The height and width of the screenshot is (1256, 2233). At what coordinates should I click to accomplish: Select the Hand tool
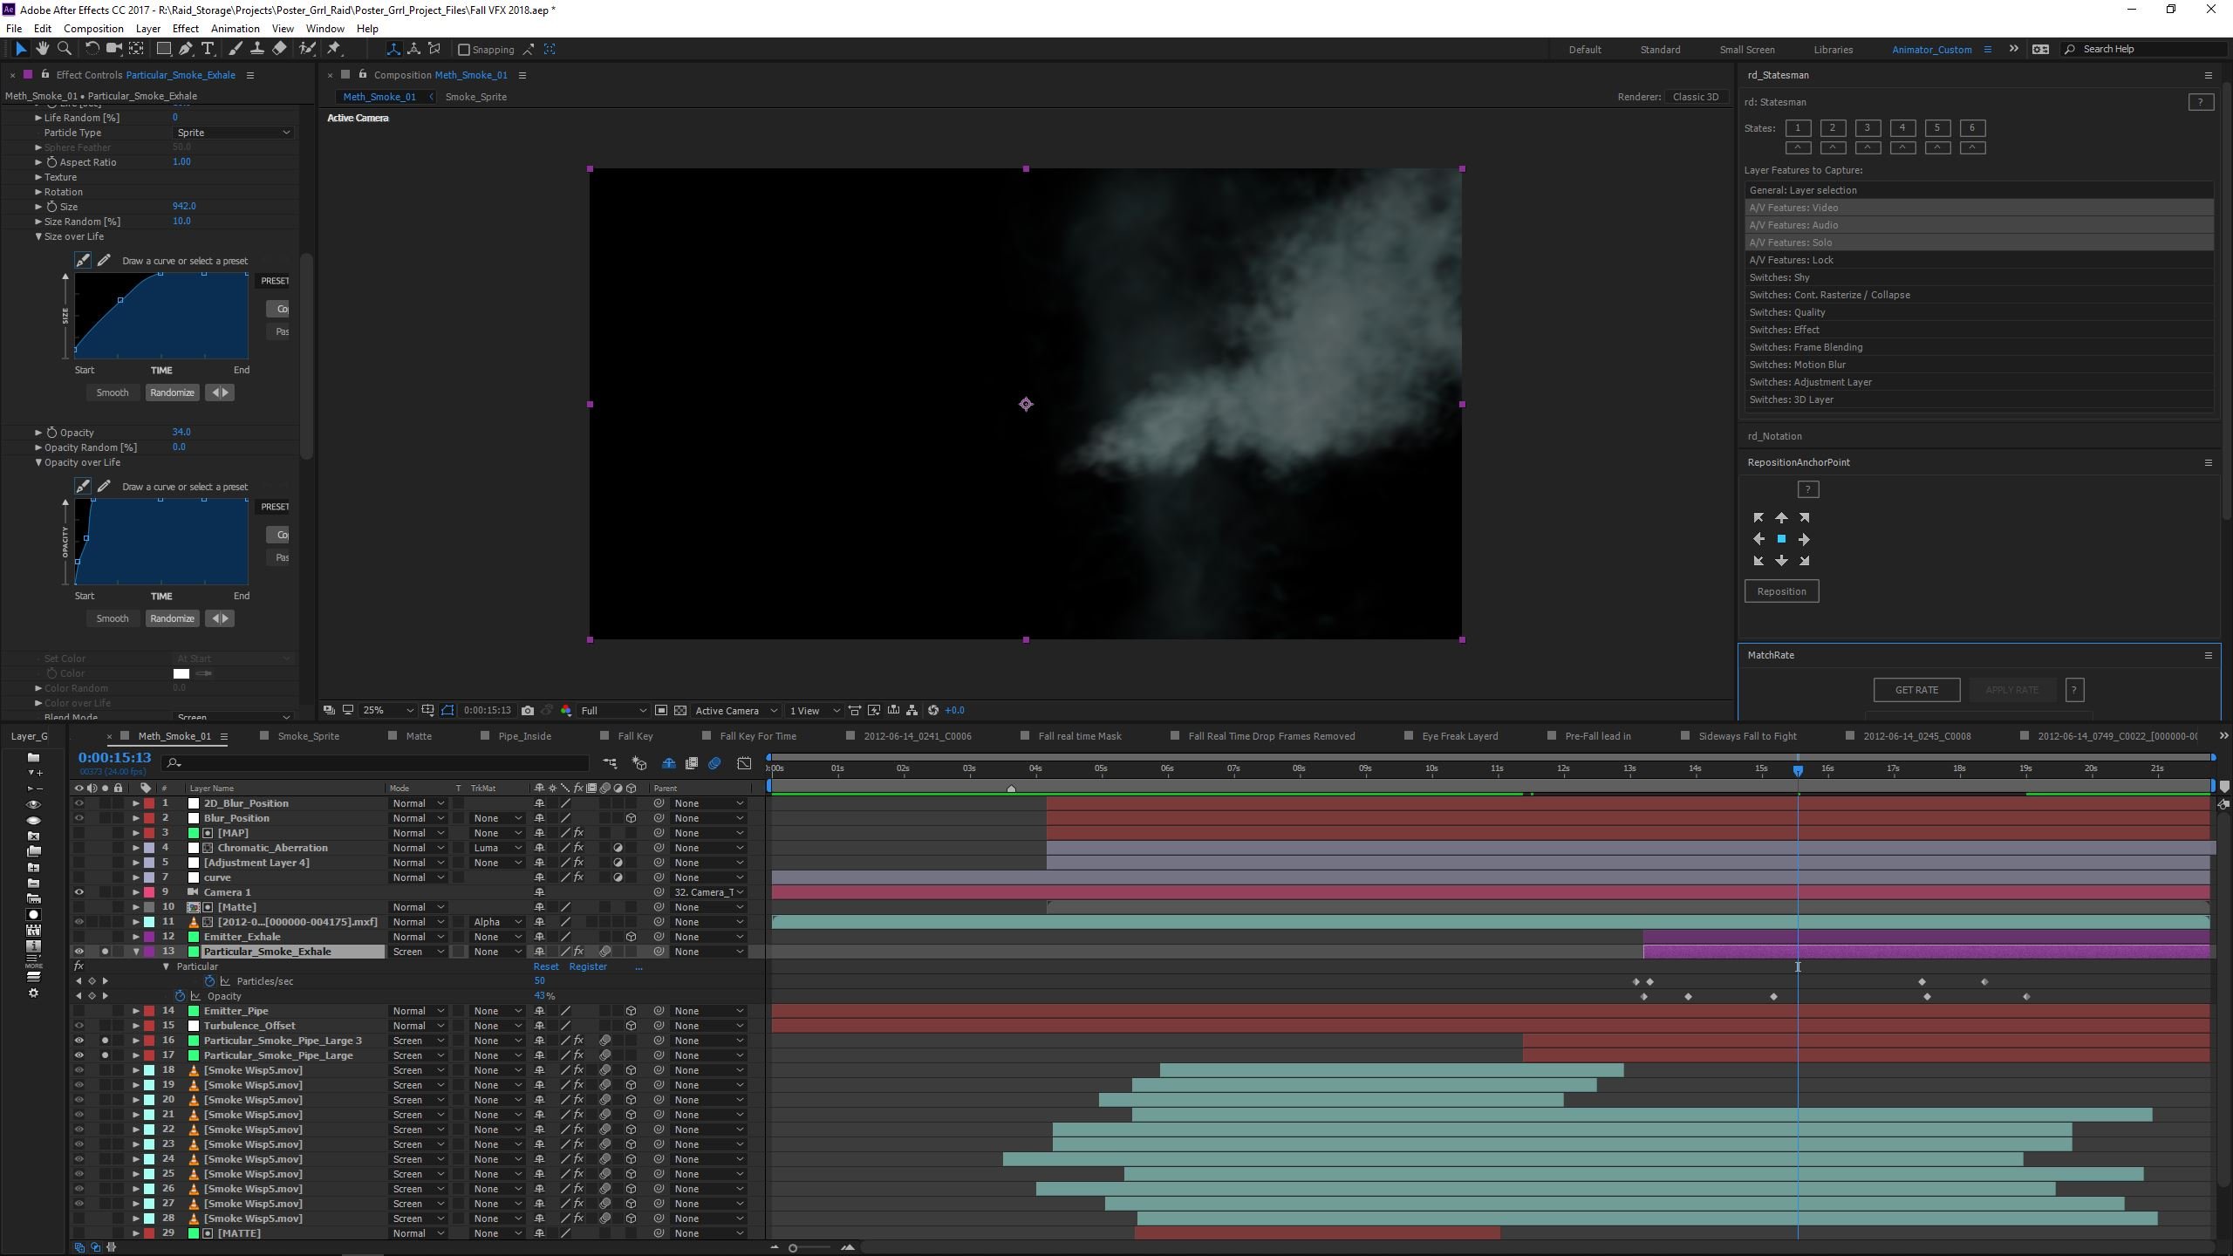42,49
